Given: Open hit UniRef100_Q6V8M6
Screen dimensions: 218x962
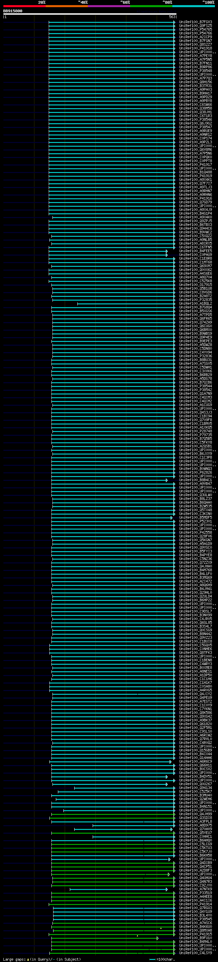Looking at the screenshot, I should 195,150.
